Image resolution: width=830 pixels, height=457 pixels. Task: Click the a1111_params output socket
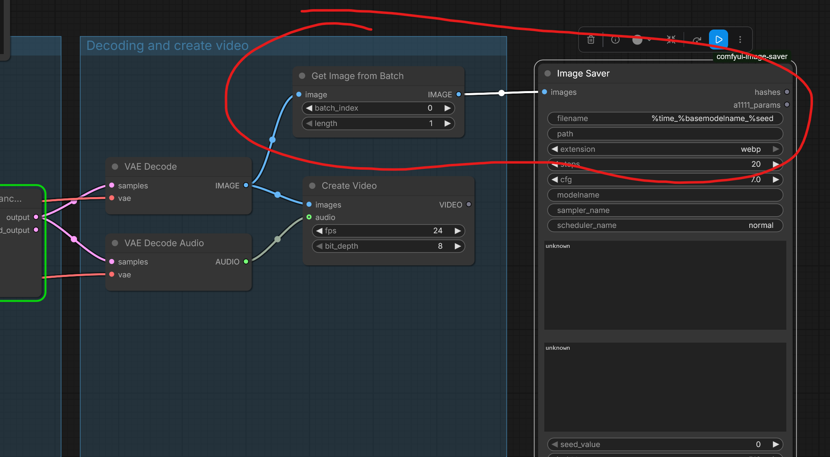pos(787,105)
